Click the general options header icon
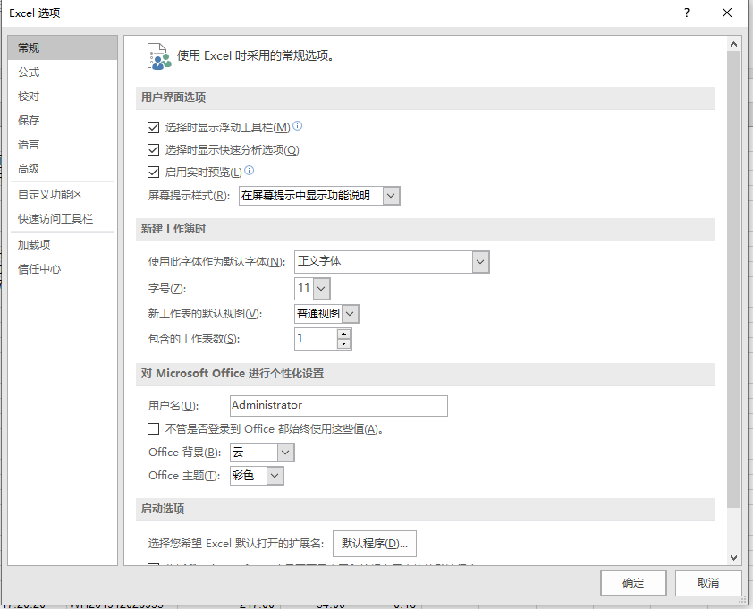The image size is (753, 609). 159,56
